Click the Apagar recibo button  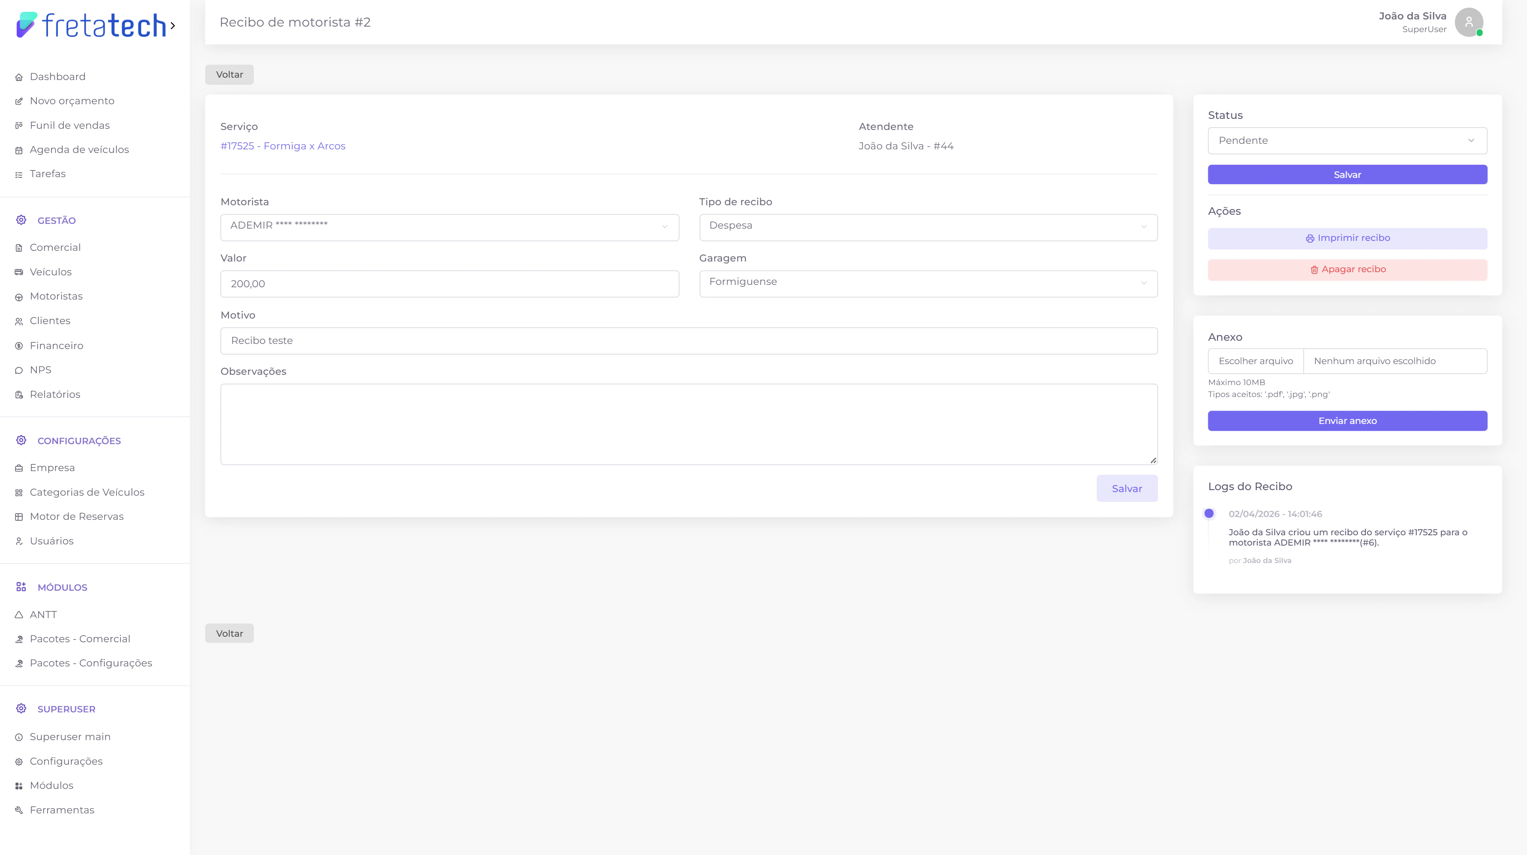coord(1347,269)
